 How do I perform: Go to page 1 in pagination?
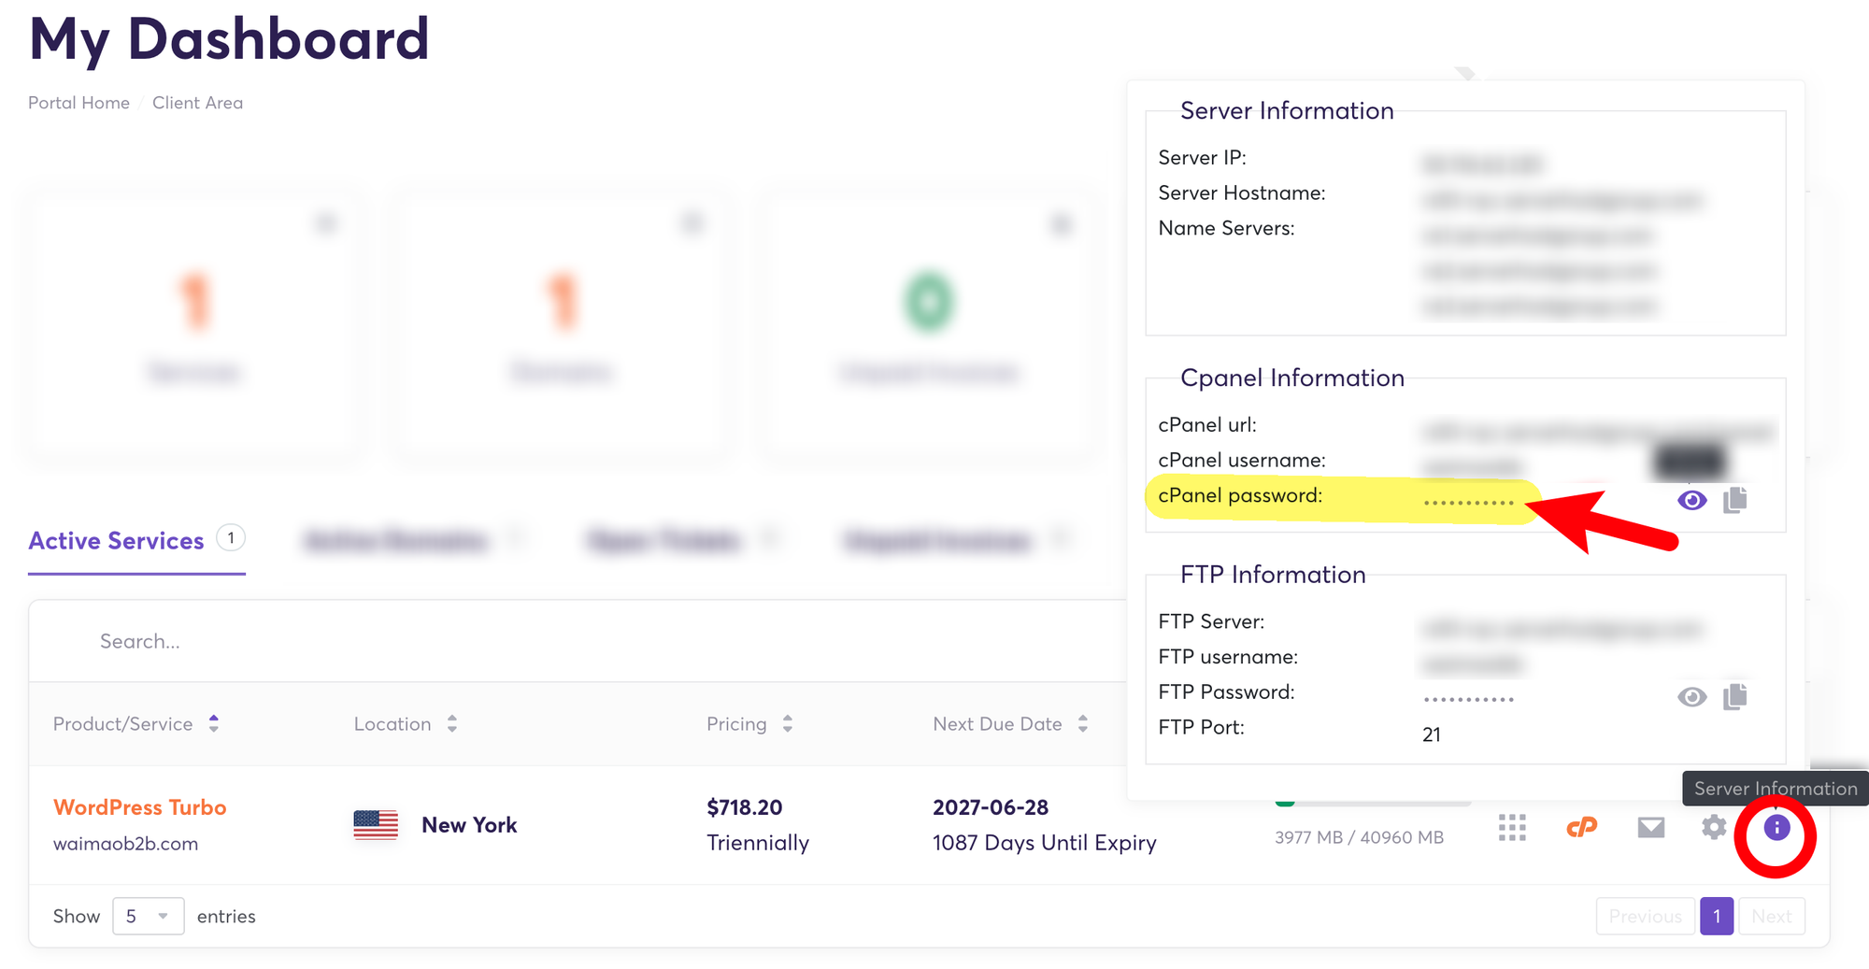click(1716, 917)
